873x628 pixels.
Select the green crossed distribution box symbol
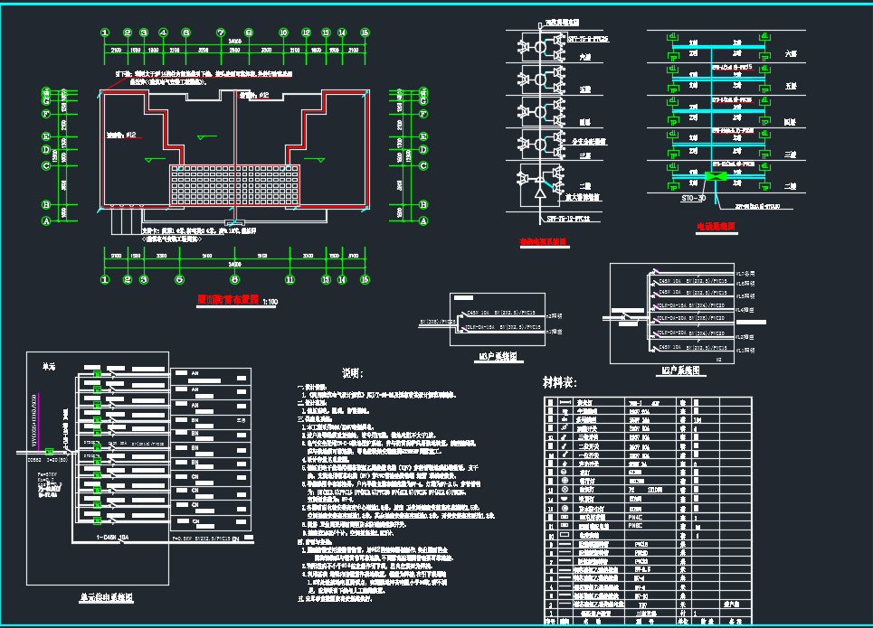716,176
